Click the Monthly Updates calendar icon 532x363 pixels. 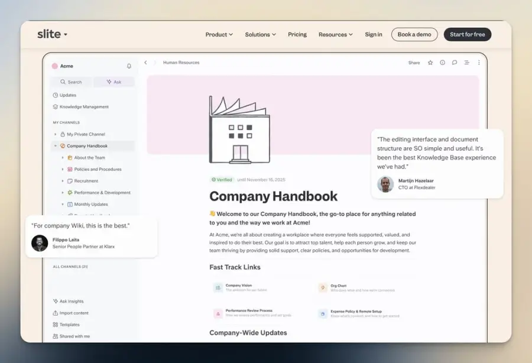pyautogui.click(x=70, y=204)
